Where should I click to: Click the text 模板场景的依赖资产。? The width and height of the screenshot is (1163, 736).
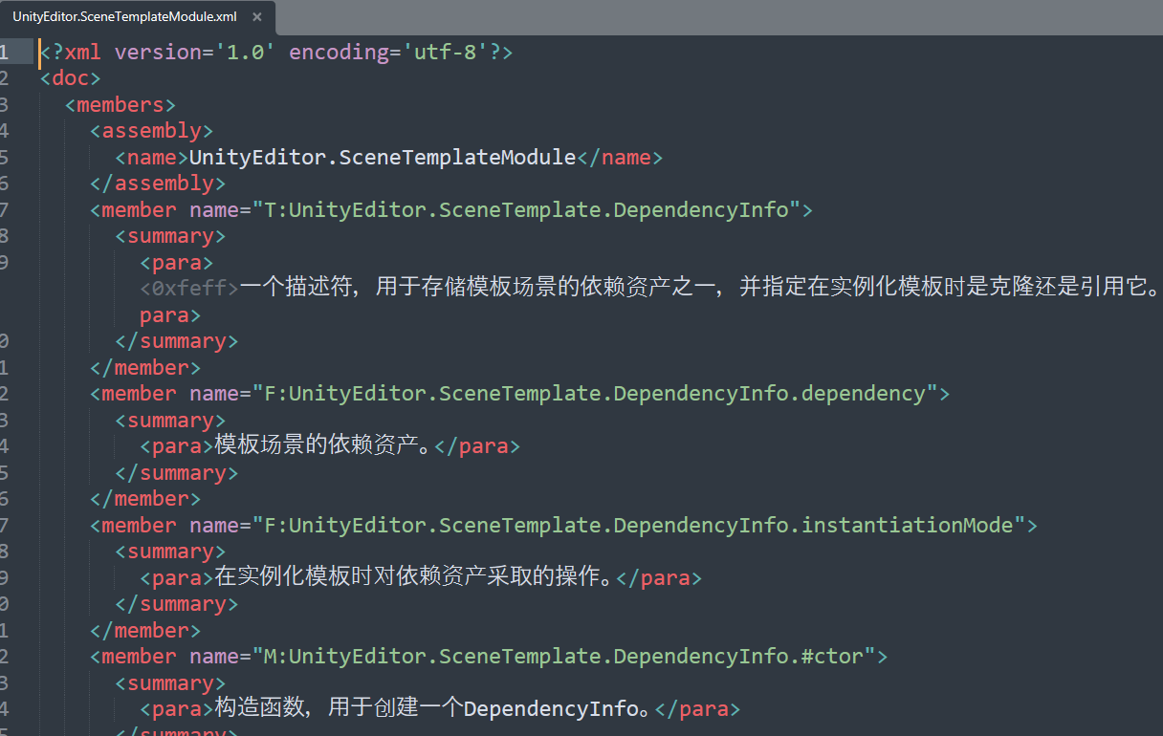[x=323, y=445]
